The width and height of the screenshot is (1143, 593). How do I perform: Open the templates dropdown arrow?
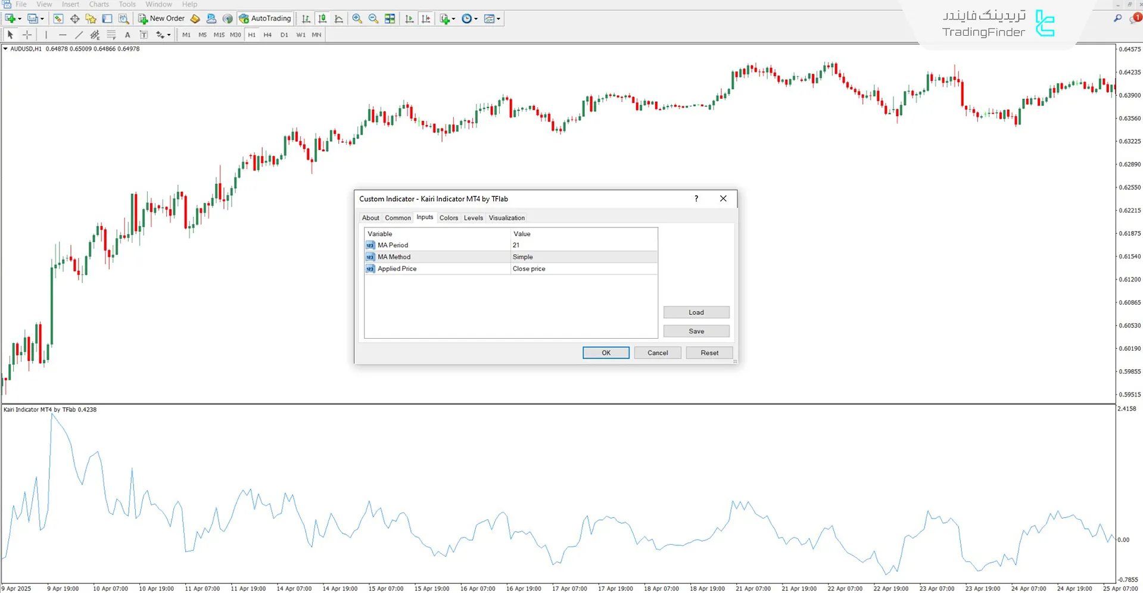[499, 19]
